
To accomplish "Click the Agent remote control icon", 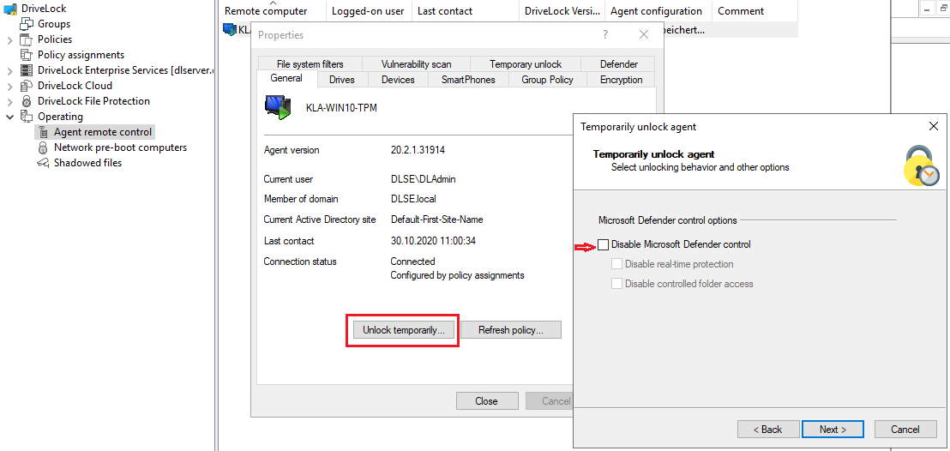I will click(x=43, y=132).
